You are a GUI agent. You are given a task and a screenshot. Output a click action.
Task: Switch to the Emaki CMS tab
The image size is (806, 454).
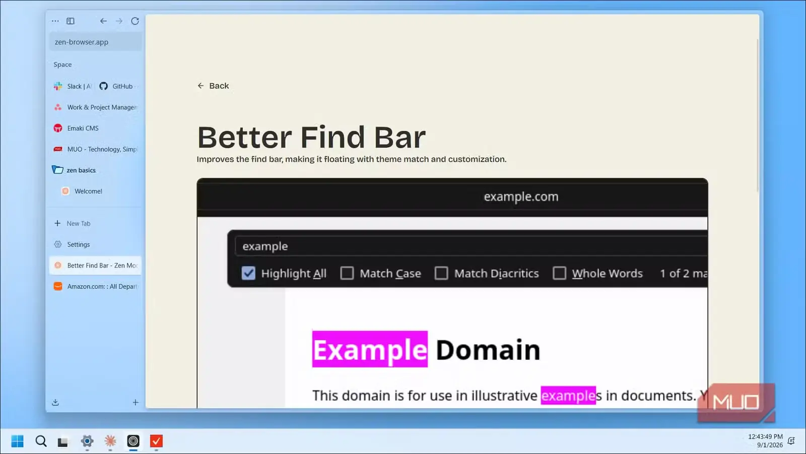pos(95,128)
